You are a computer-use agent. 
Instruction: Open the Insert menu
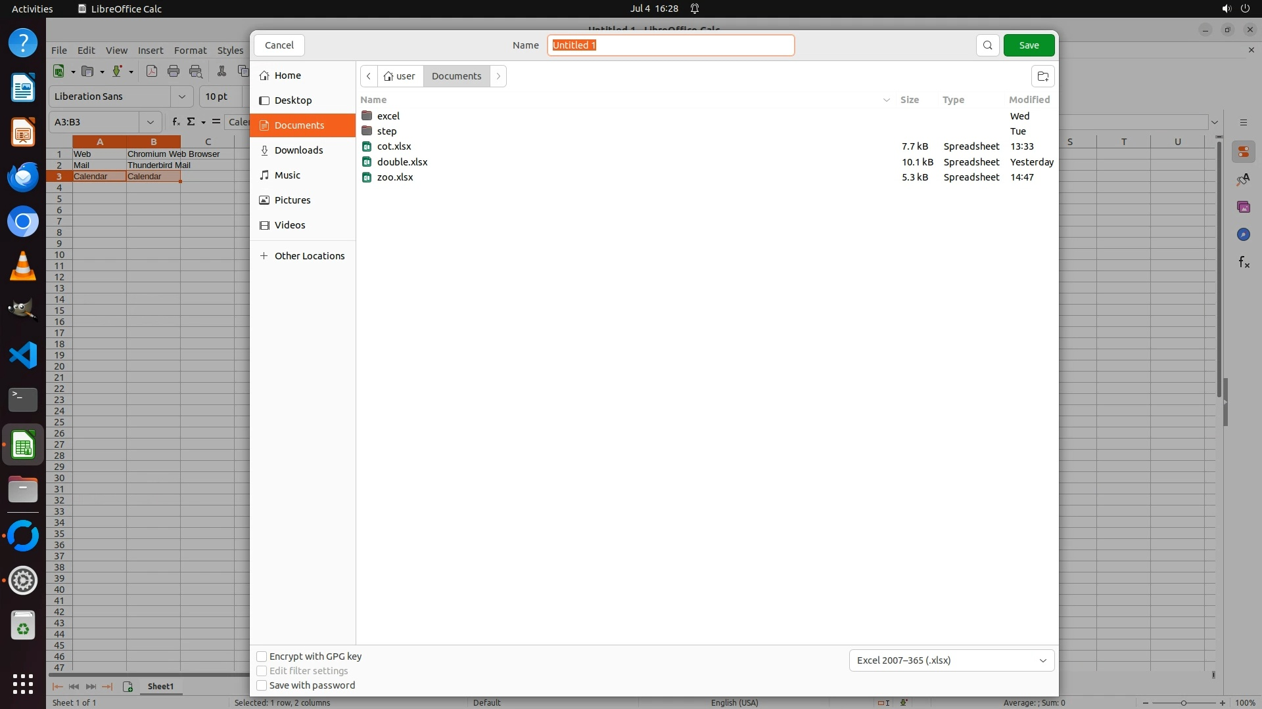(151, 51)
